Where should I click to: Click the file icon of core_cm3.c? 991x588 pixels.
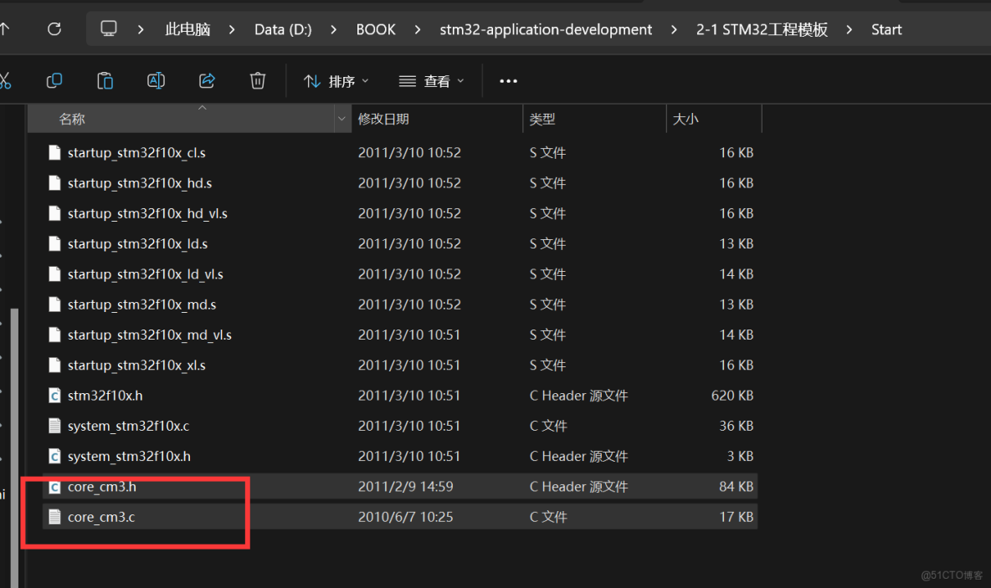coord(55,517)
